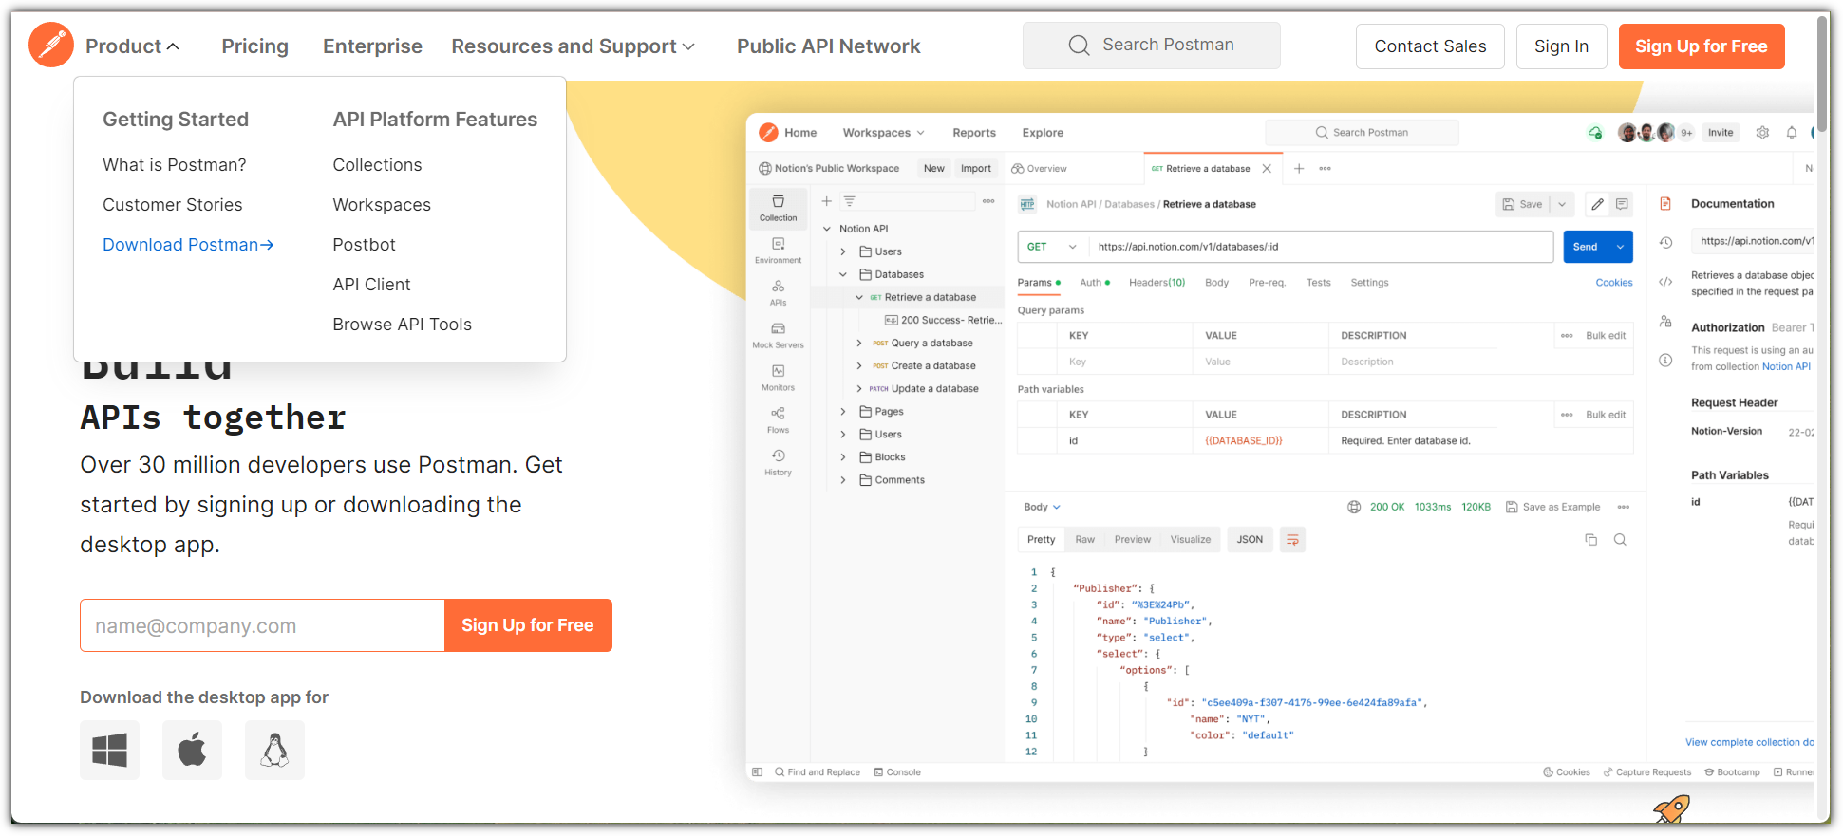This screenshot has height=836, width=1843.
Task: Open Save dropdown arrow
Action: point(1562,204)
